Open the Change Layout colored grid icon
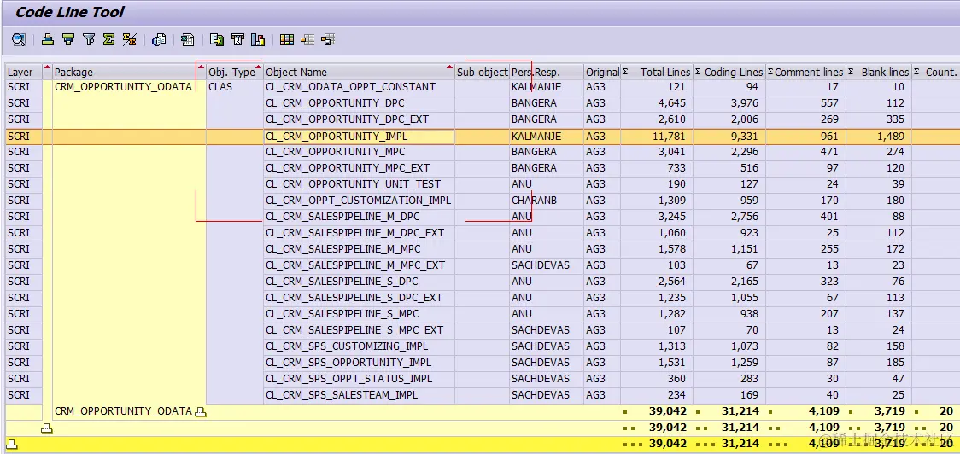Screen dimensions: 960x454 coord(286,40)
